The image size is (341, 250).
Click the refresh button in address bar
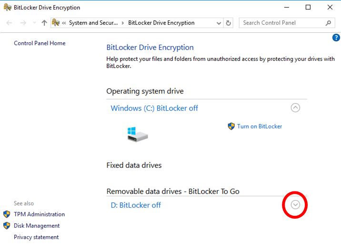[x=229, y=23]
